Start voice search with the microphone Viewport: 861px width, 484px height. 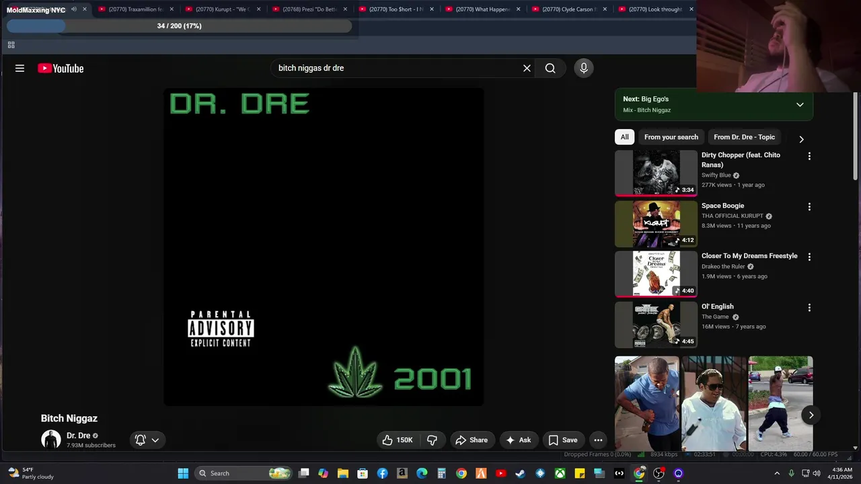584,68
